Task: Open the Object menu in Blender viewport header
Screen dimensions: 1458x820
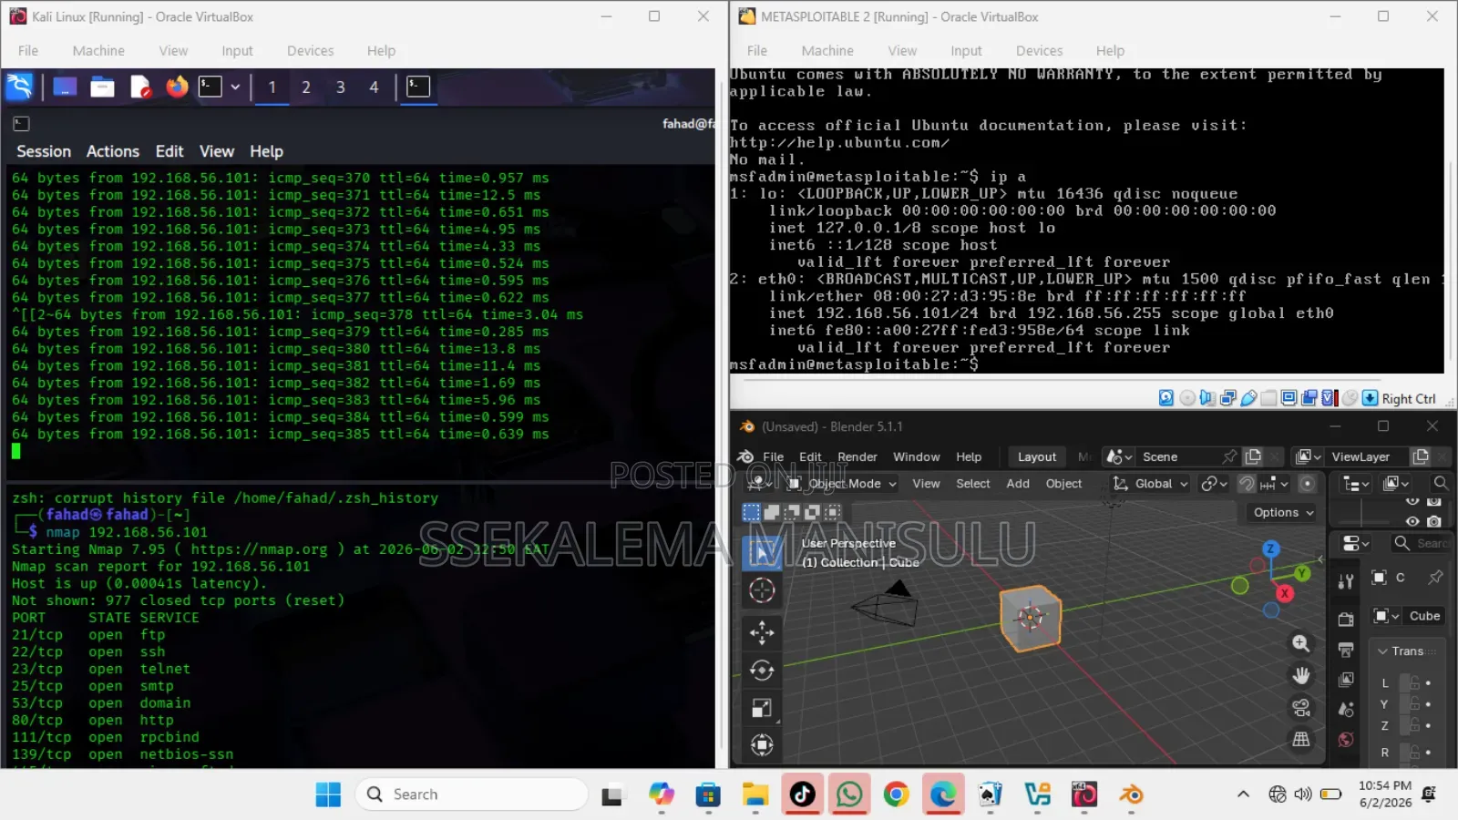Action: tap(1063, 484)
